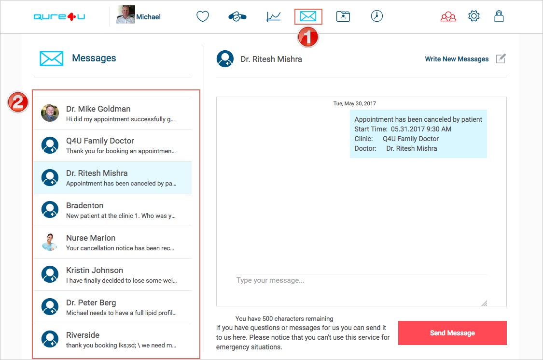Image resolution: width=543 pixels, height=360 pixels.
Task: Open Michael's profile photo
Action: click(x=125, y=14)
